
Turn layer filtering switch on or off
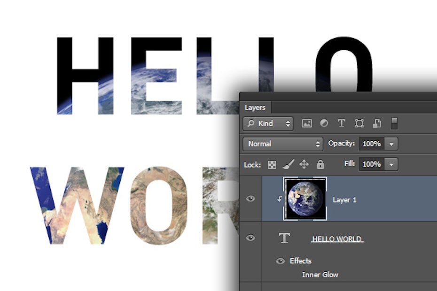tap(394, 123)
